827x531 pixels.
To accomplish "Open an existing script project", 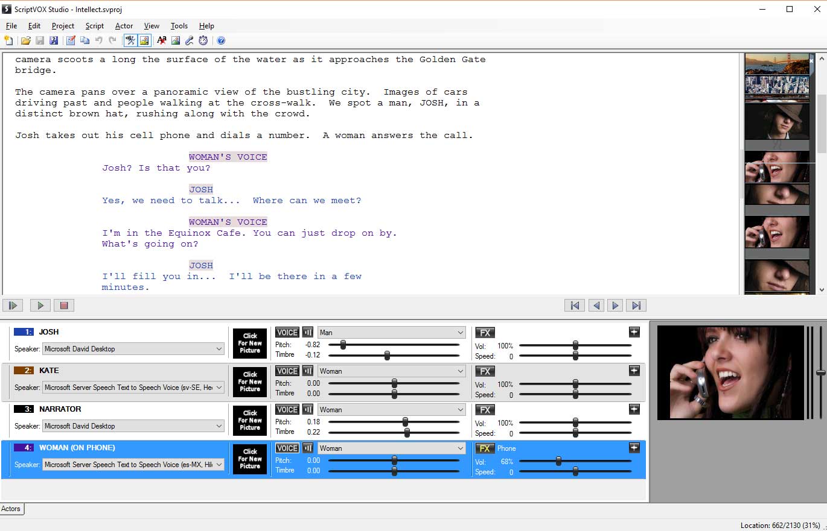I will (x=26, y=40).
